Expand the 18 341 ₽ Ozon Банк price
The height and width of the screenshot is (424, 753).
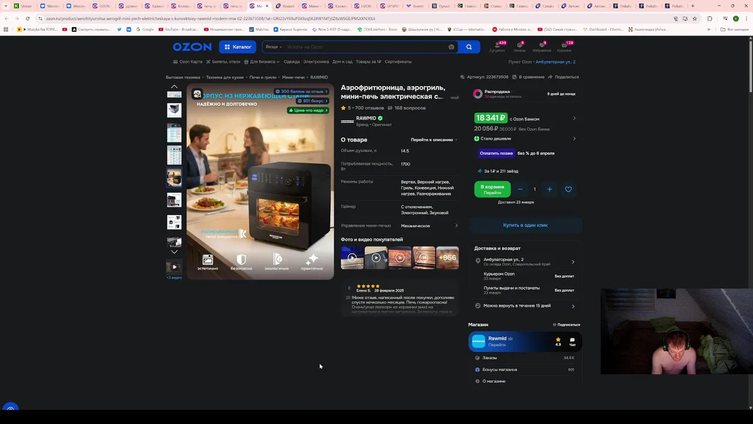pos(574,118)
